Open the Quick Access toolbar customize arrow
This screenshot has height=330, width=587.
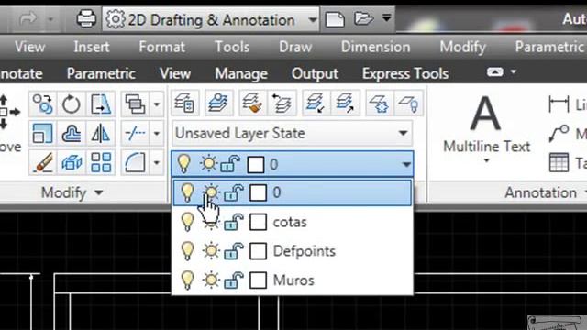(x=387, y=17)
